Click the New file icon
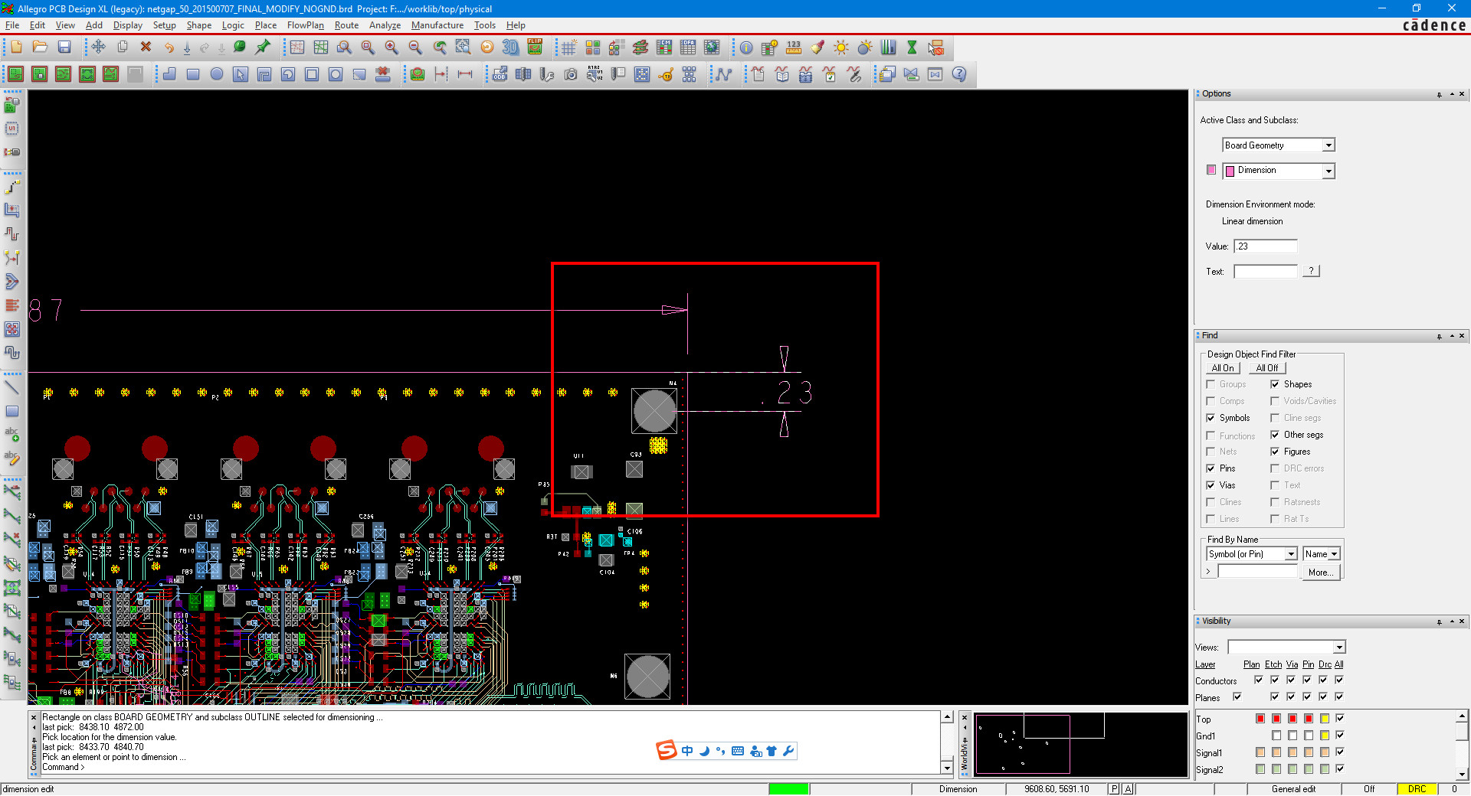Image resolution: width=1471 pixels, height=796 pixels. (x=16, y=47)
